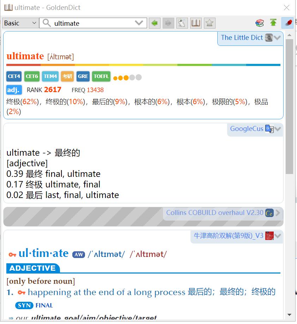
Task: Toggle the red pushpin always-on-top button
Action: point(287,23)
